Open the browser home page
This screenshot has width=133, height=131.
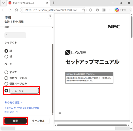[16, 10]
